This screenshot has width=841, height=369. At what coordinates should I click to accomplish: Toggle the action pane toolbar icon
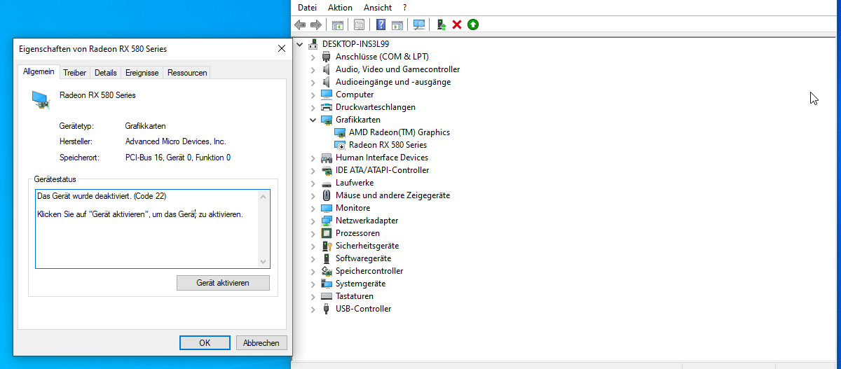tap(397, 25)
